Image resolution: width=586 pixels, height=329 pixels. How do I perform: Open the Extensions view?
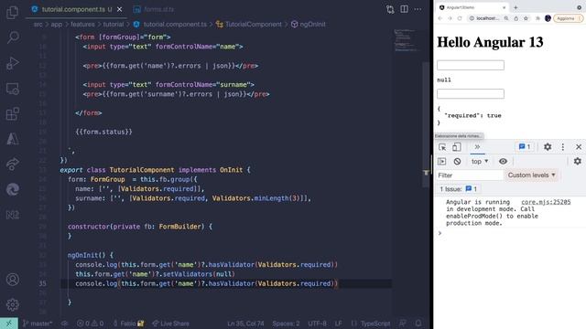point(12,113)
